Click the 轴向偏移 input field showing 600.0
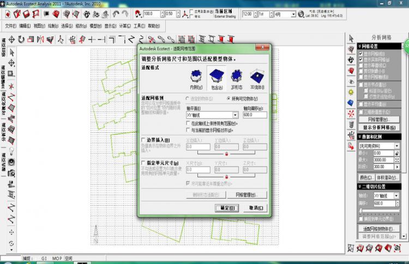 pyautogui.click(x=254, y=115)
